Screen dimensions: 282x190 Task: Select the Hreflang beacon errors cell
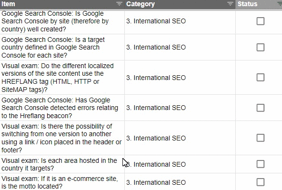coord(62,108)
